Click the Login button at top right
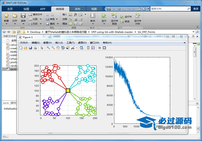The image size is (202, 141). (196, 9)
